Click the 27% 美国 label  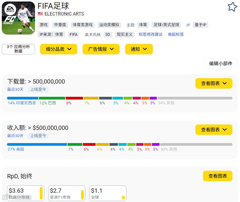[x=16, y=149]
